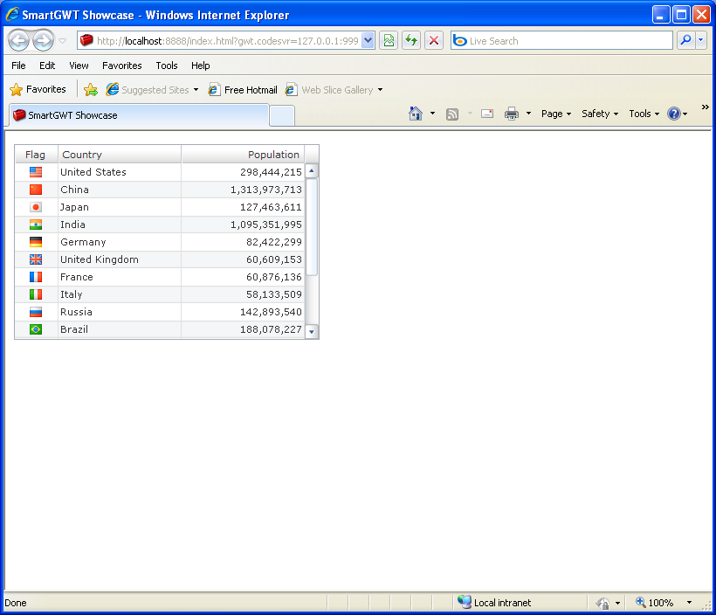Image resolution: width=716 pixels, height=615 pixels.
Task: Click the Brazil flag icon
Action: [36, 329]
